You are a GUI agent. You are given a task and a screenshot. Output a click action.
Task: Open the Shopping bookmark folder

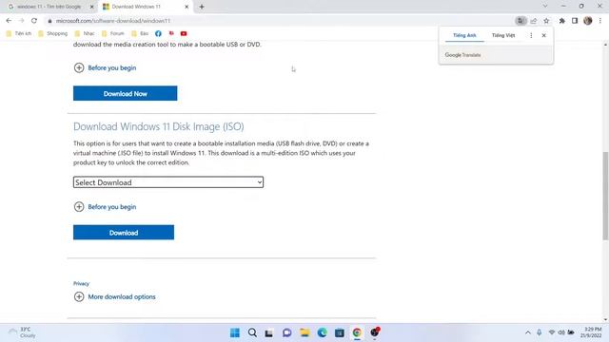click(53, 34)
